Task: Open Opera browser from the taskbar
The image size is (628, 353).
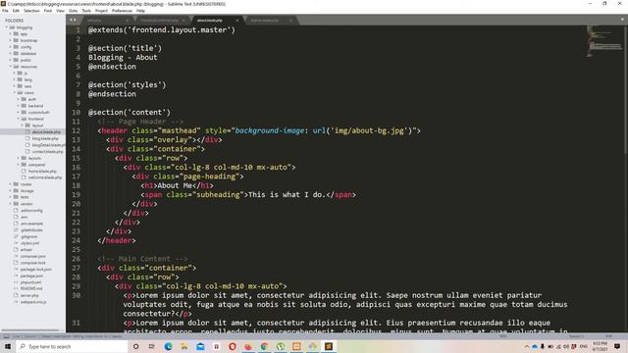Action: pyautogui.click(x=233, y=346)
